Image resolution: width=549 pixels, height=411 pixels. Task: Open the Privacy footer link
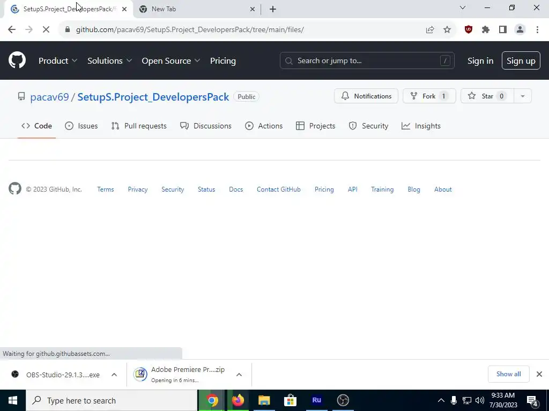(138, 189)
